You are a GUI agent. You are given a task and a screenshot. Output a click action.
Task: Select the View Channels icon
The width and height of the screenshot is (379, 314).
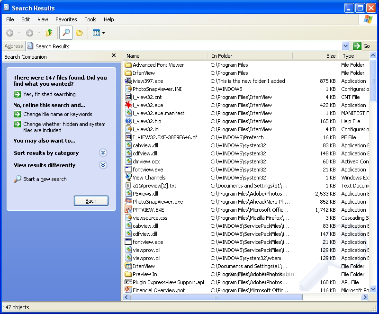[128, 178]
